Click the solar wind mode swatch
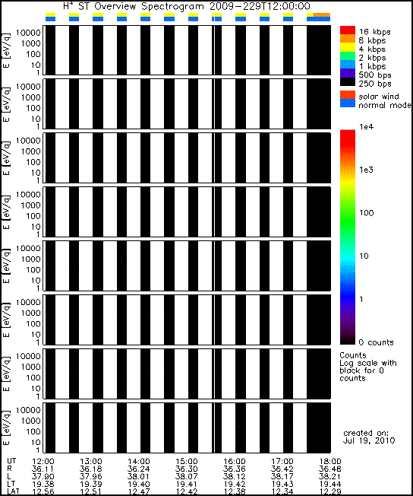 (348, 95)
